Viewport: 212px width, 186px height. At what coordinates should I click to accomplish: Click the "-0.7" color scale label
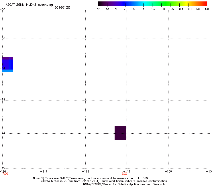[x=152, y=9]
